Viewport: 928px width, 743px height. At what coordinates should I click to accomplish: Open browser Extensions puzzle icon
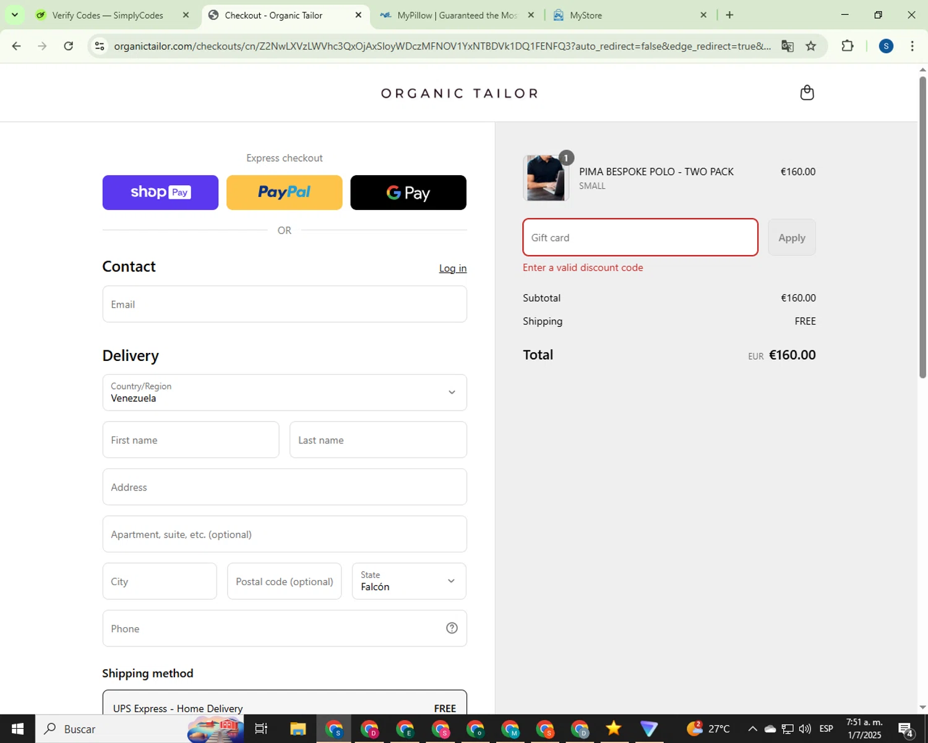click(x=848, y=46)
